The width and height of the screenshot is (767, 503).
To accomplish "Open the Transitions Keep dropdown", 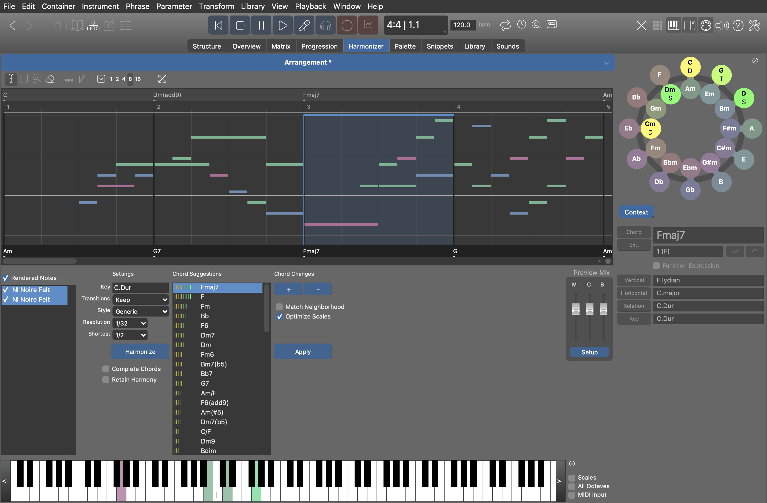I will point(141,300).
